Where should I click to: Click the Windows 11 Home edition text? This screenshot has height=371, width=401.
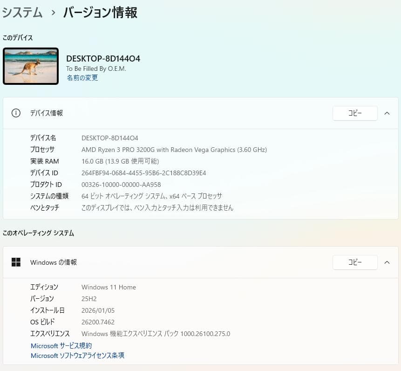[109, 287]
